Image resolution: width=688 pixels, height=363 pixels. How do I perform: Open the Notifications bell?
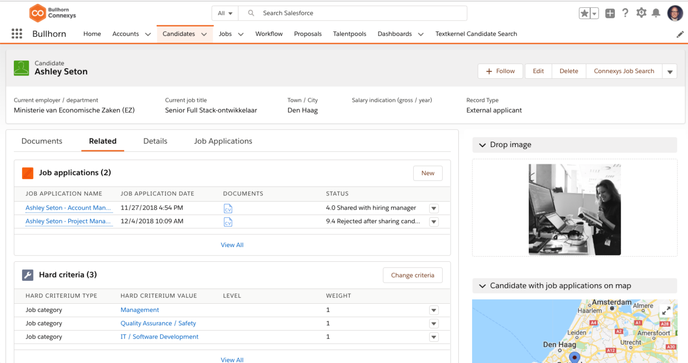[x=656, y=13]
